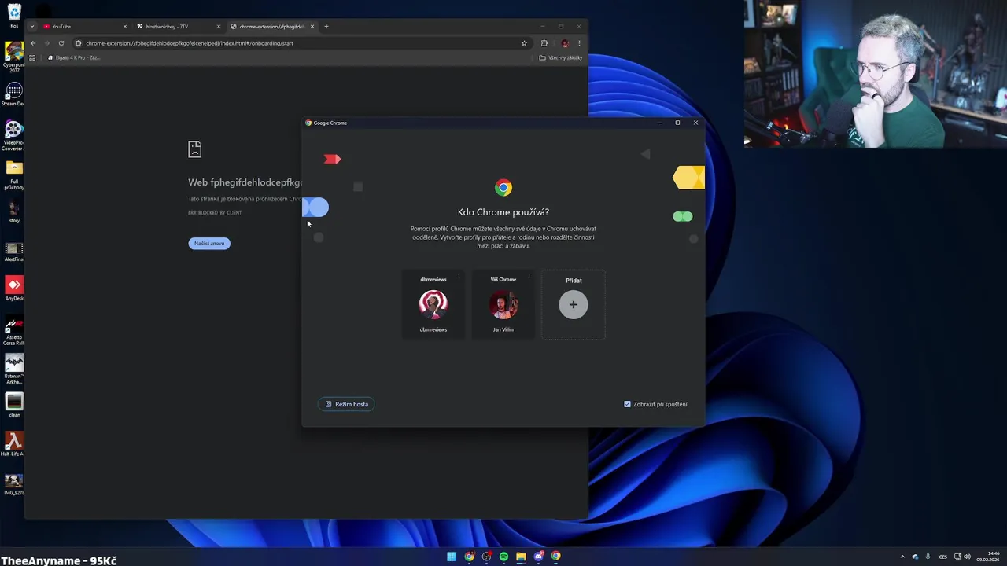Image resolution: width=1007 pixels, height=566 pixels.
Task: Click the browser back arrow
Action: point(32,43)
